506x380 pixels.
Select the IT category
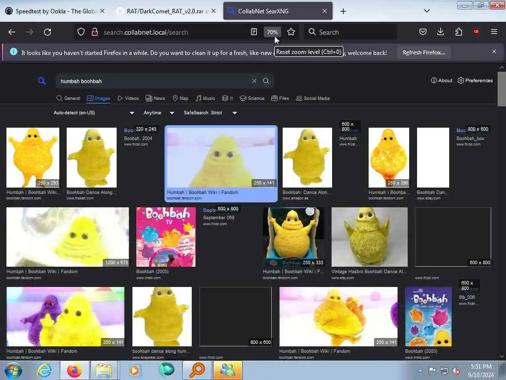click(227, 98)
